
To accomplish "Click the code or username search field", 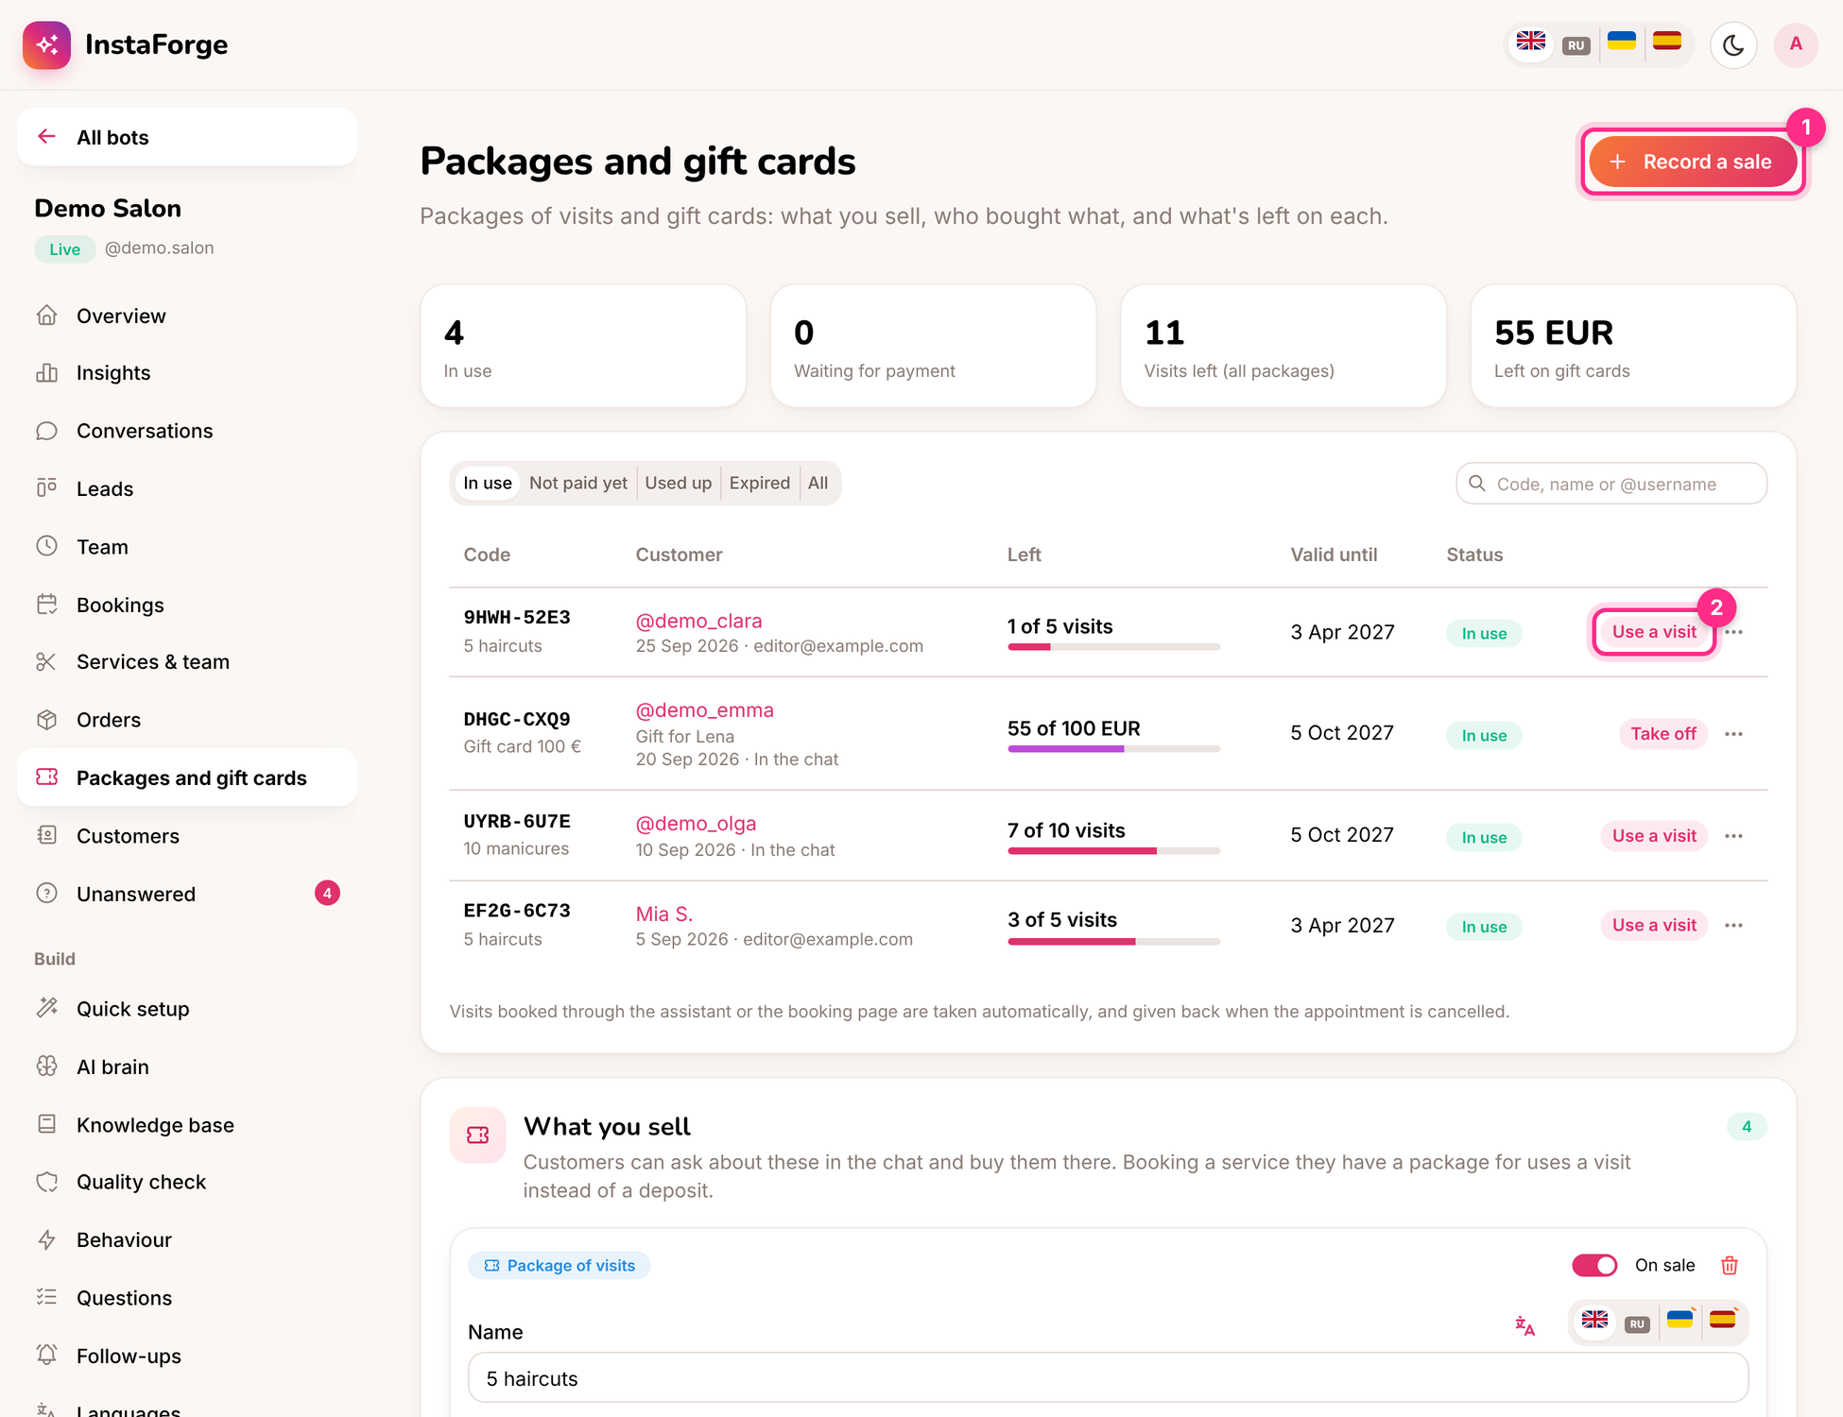I will pyautogui.click(x=1611, y=484).
